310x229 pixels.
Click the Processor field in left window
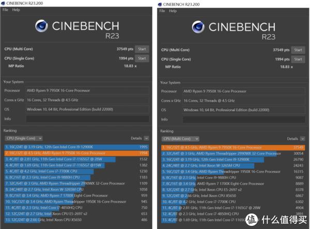[x=88, y=90]
